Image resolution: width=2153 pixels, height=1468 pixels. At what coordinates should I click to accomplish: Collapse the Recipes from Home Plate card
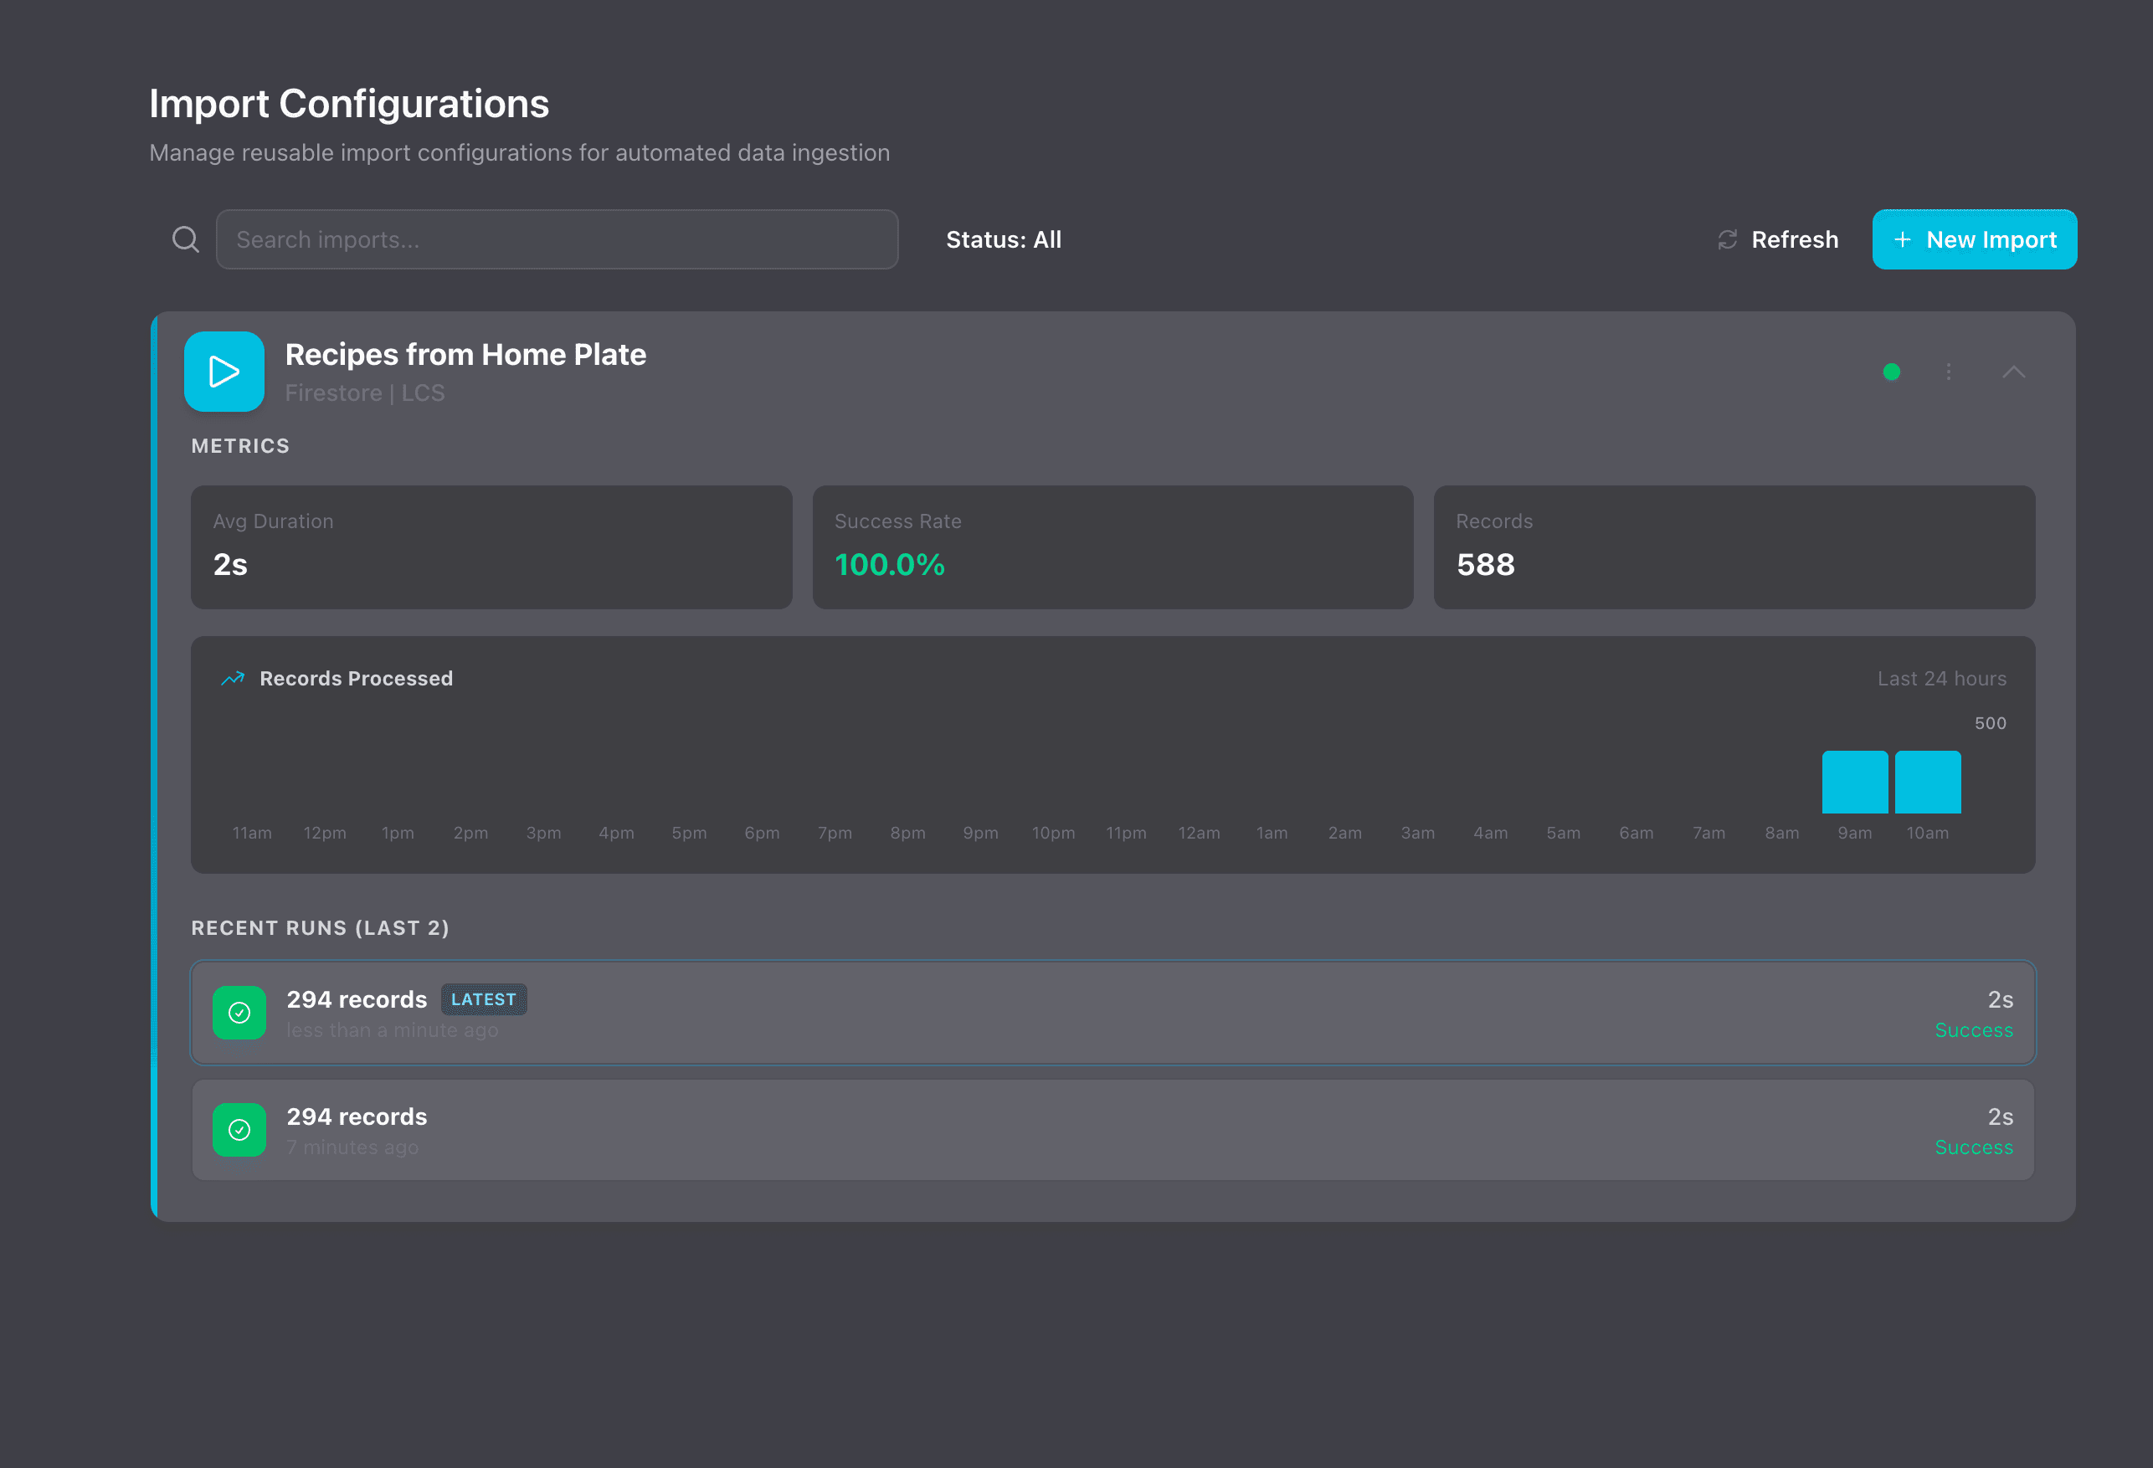(x=2014, y=372)
